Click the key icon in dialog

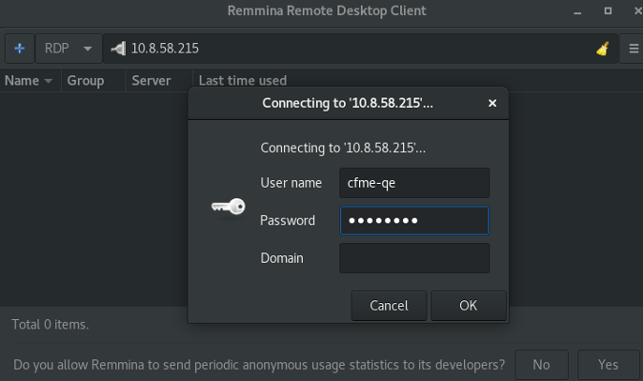229,206
